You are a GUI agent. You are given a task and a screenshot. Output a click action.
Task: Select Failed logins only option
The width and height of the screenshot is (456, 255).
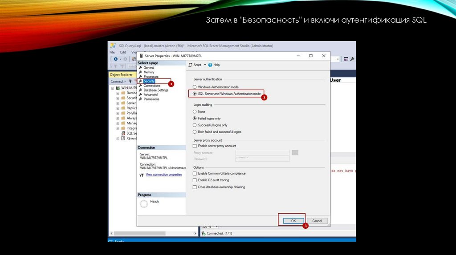click(x=195, y=118)
